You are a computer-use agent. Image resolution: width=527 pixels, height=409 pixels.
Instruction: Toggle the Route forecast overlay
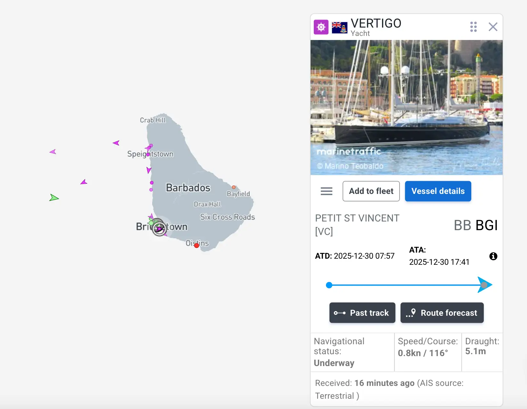(x=442, y=313)
